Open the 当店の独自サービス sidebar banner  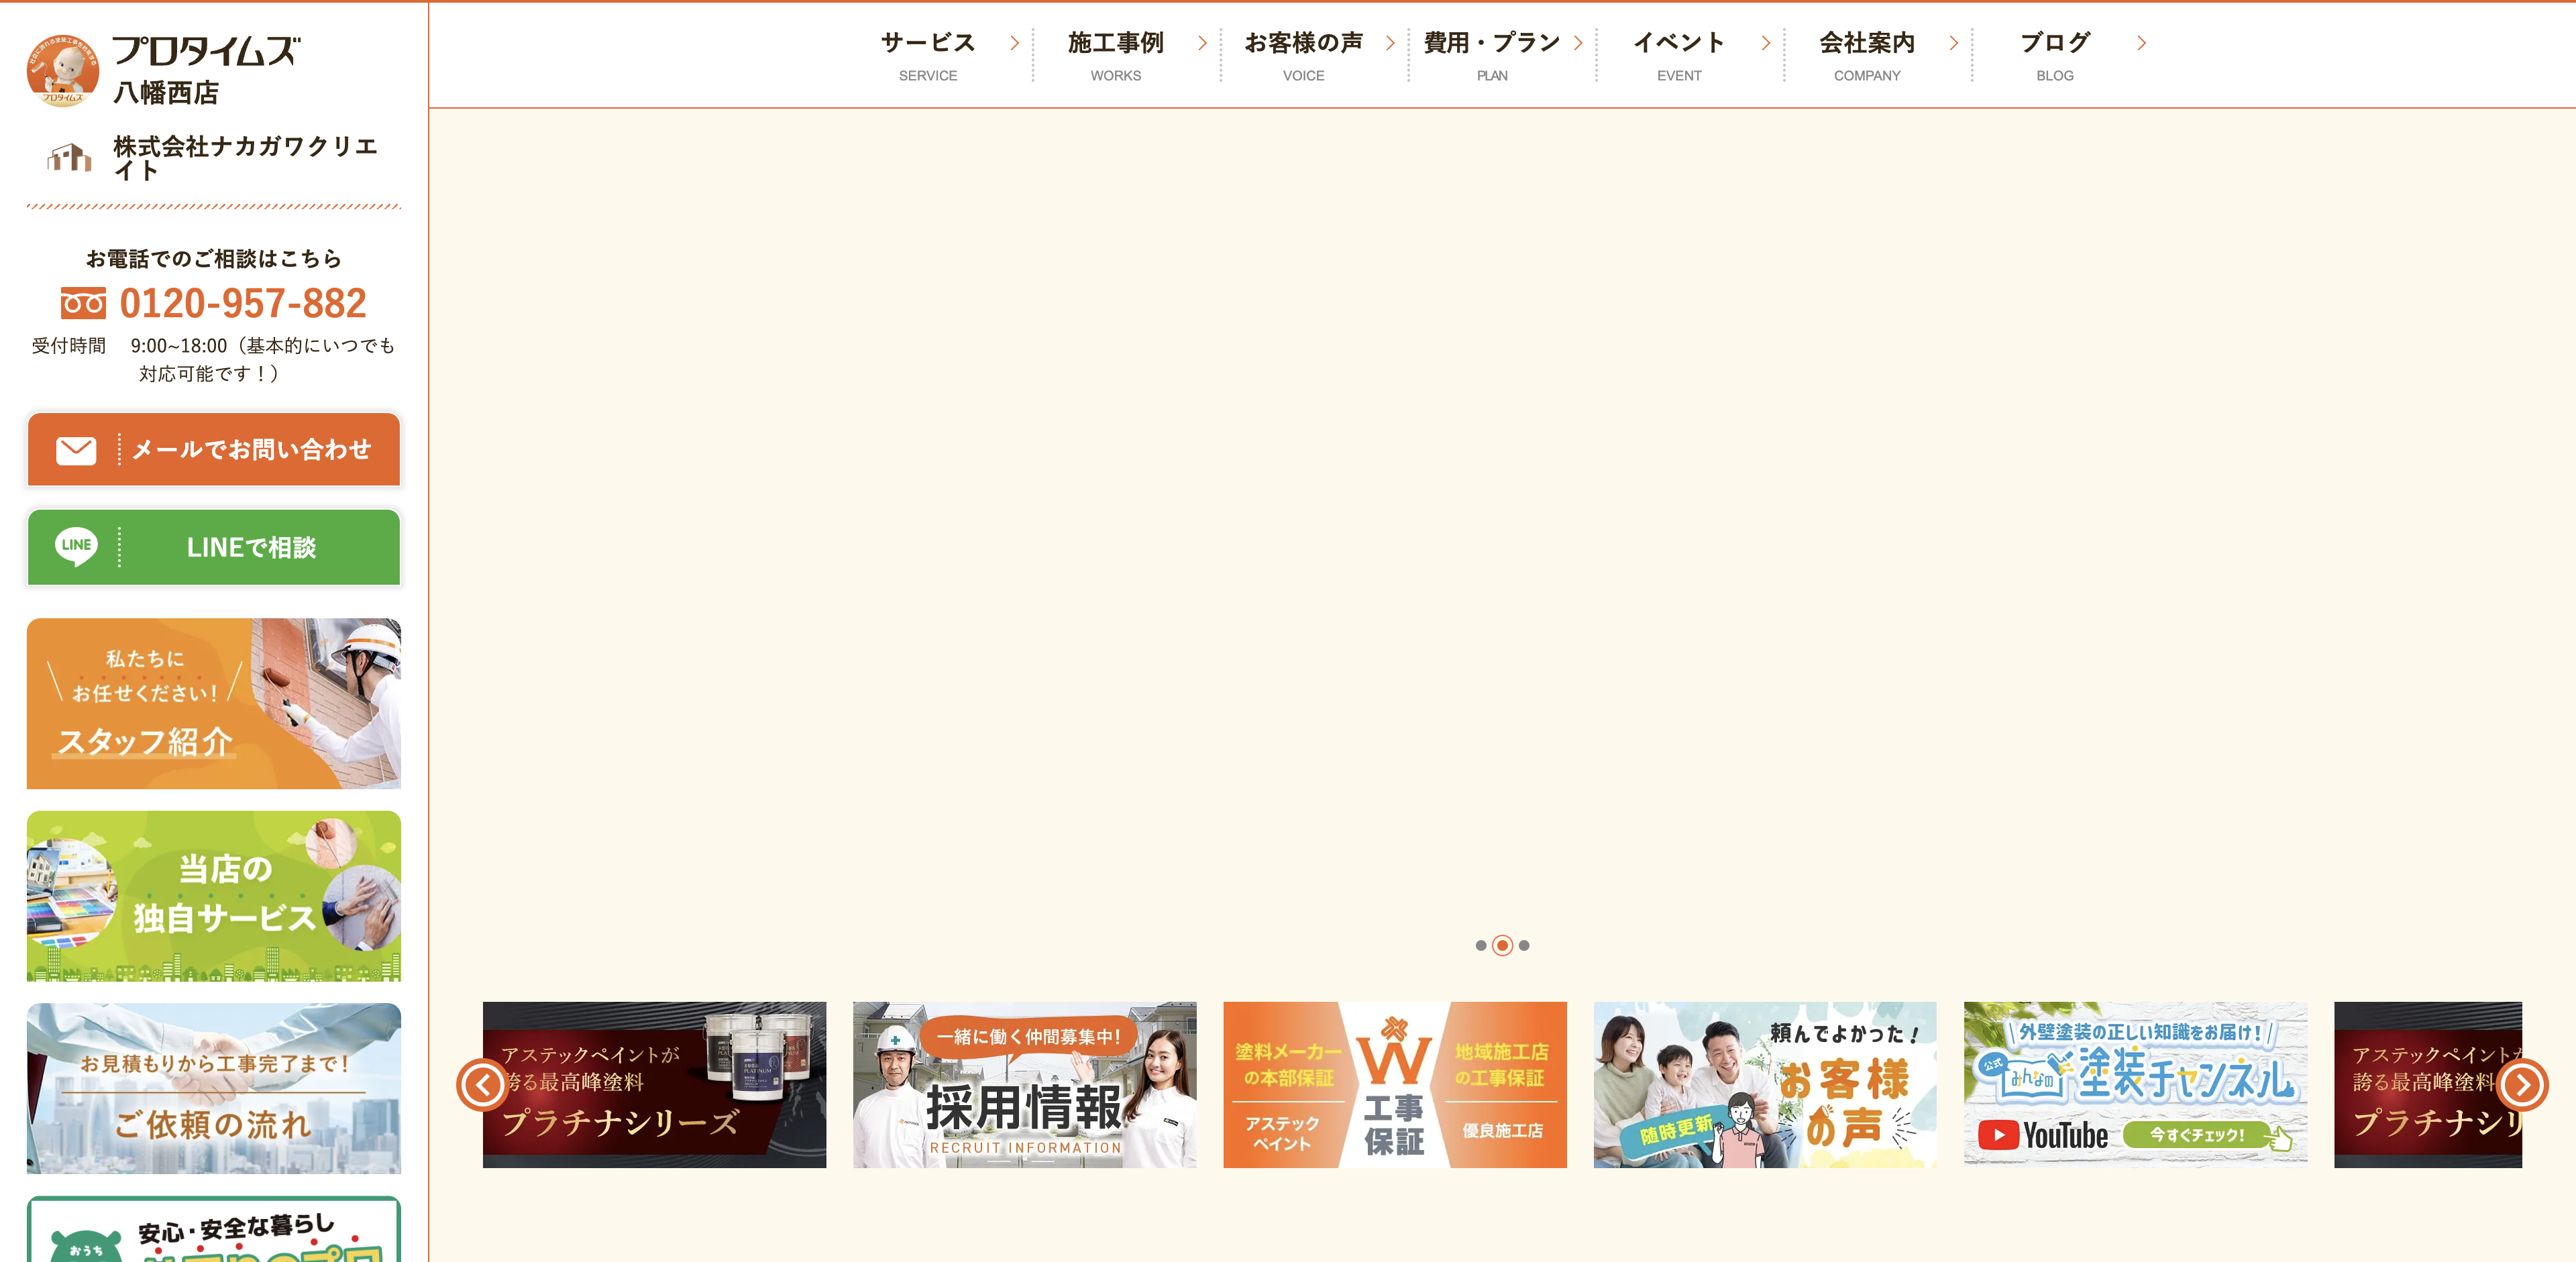coord(214,897)
